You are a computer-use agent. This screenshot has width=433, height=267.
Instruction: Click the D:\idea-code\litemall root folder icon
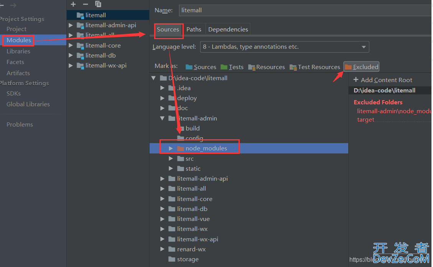[163, 78]
